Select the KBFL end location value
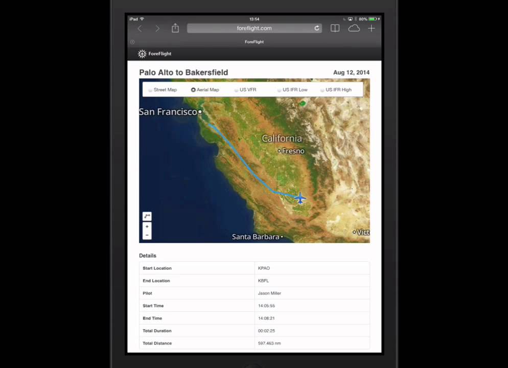This screenshot has height=368, width=508. click(x=263, y=281)
